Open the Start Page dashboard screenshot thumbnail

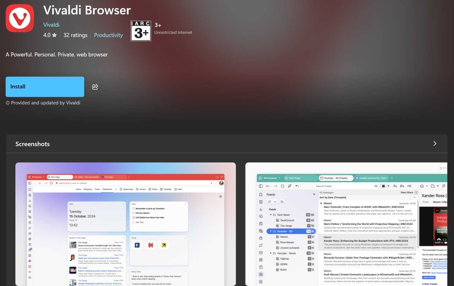pyautogui.click(x=126, y=224)
